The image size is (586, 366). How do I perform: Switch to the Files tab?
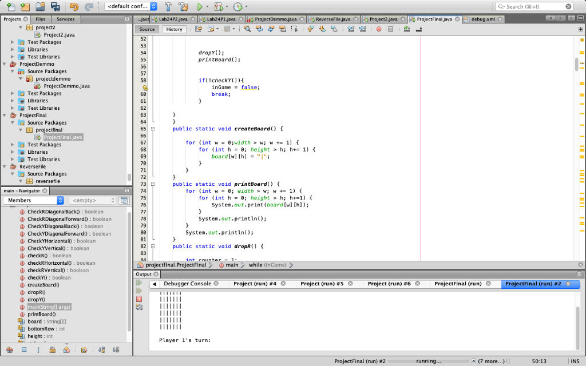pos(41,19)
